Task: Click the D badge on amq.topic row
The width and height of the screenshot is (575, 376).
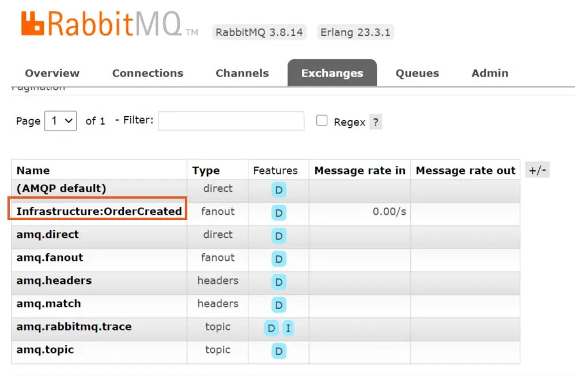Action: point(278,351)
